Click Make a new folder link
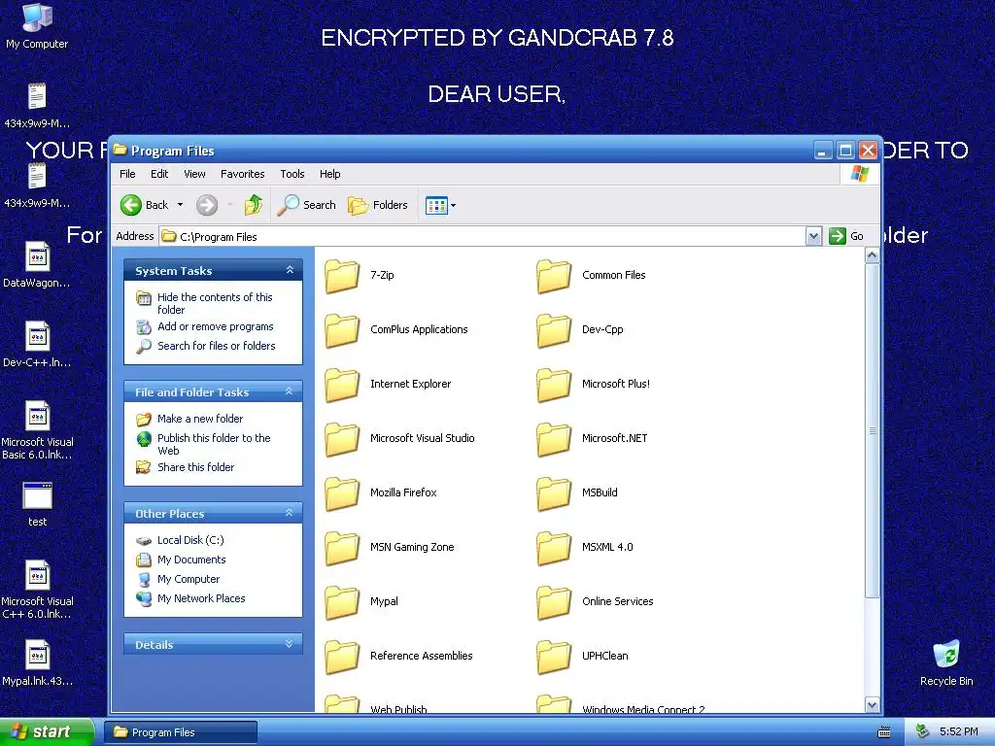 click(x=200, y=419)
